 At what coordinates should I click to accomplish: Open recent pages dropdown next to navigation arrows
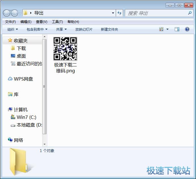coord(20,13)
